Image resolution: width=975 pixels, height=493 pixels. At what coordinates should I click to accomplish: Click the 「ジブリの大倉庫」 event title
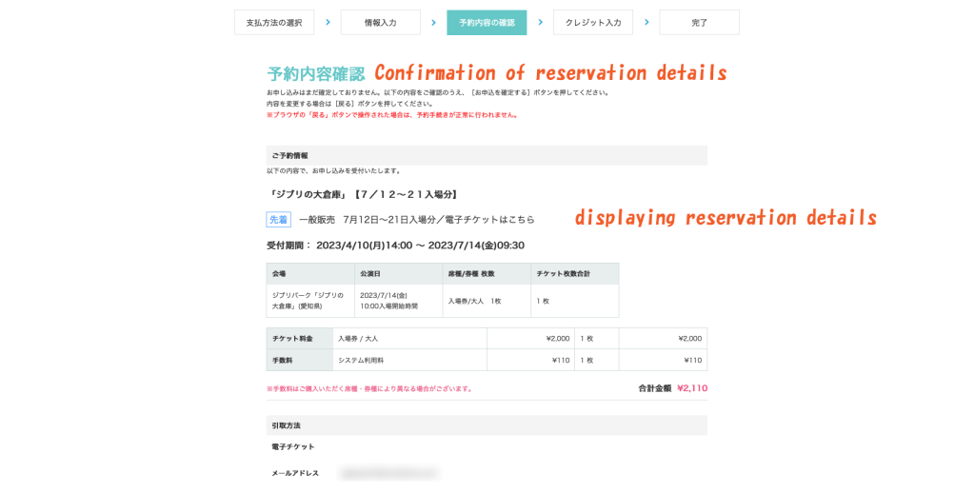point(363,194)
